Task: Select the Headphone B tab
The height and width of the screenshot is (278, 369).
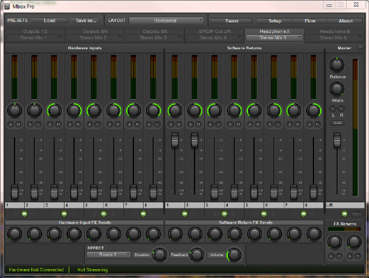Action: pos(335,31)
